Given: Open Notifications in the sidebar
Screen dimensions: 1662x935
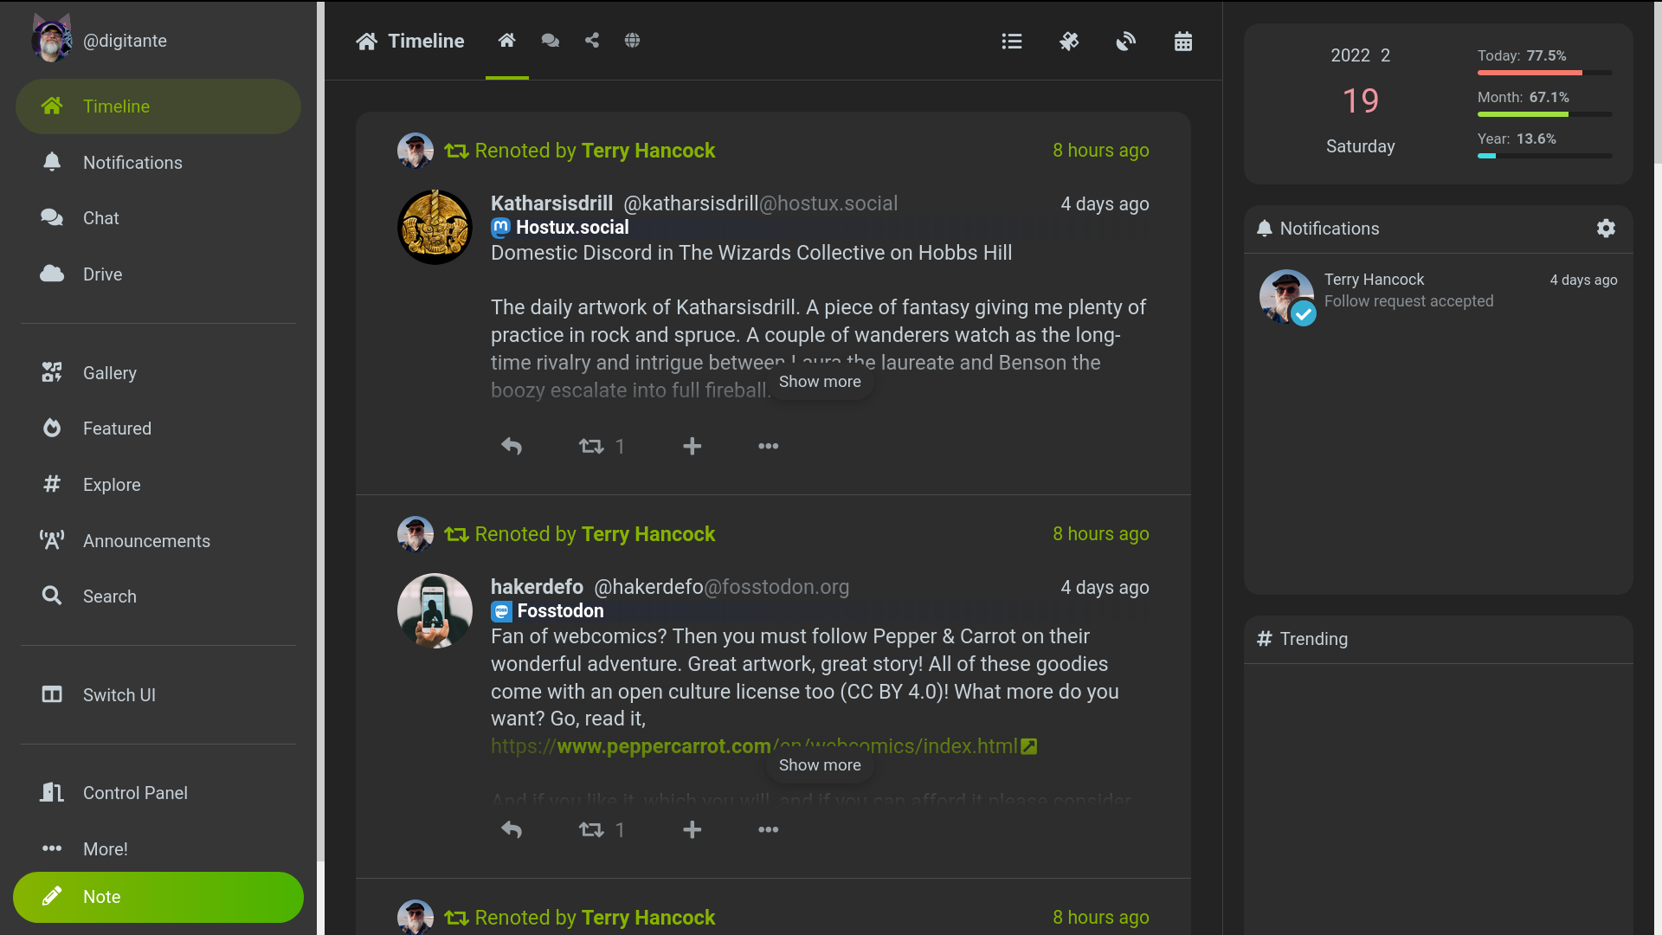Looking at the screenshot, I should [132, 163].
